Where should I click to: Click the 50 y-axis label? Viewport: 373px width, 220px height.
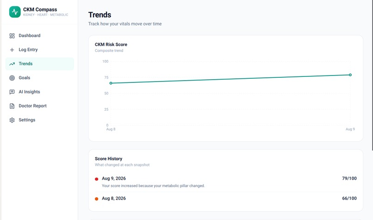point(106,94)
